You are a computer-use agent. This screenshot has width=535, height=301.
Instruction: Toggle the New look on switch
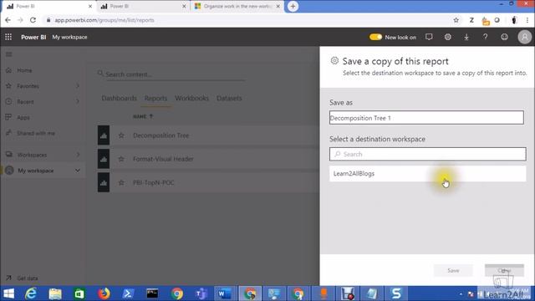click(375, 37)
